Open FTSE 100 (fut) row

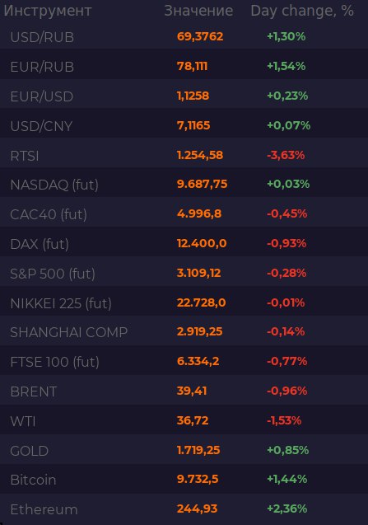coord(184,362)
